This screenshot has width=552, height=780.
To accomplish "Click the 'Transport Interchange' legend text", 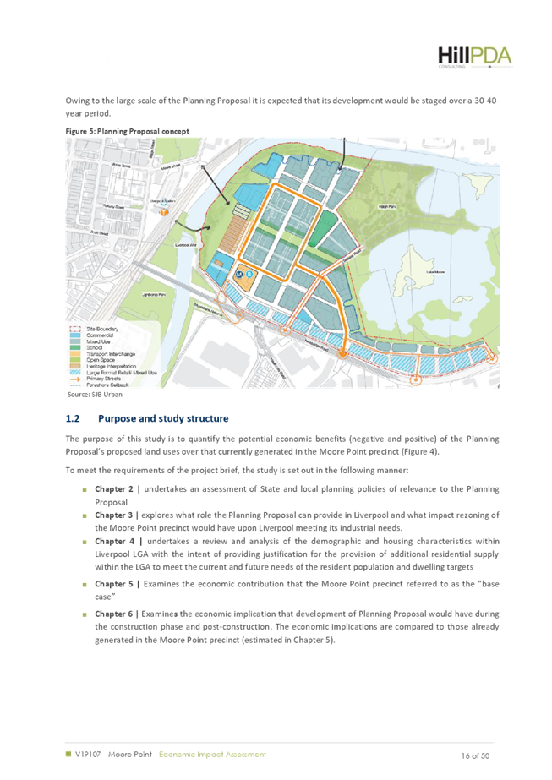I will point(111,354).
